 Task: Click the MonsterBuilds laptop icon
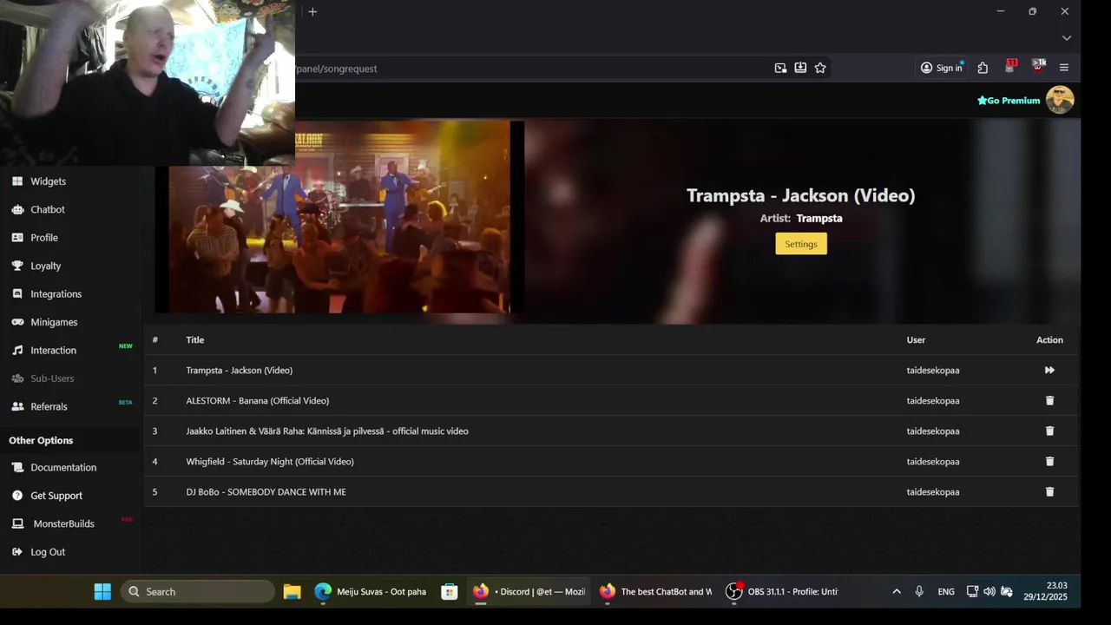pos(17,523)
